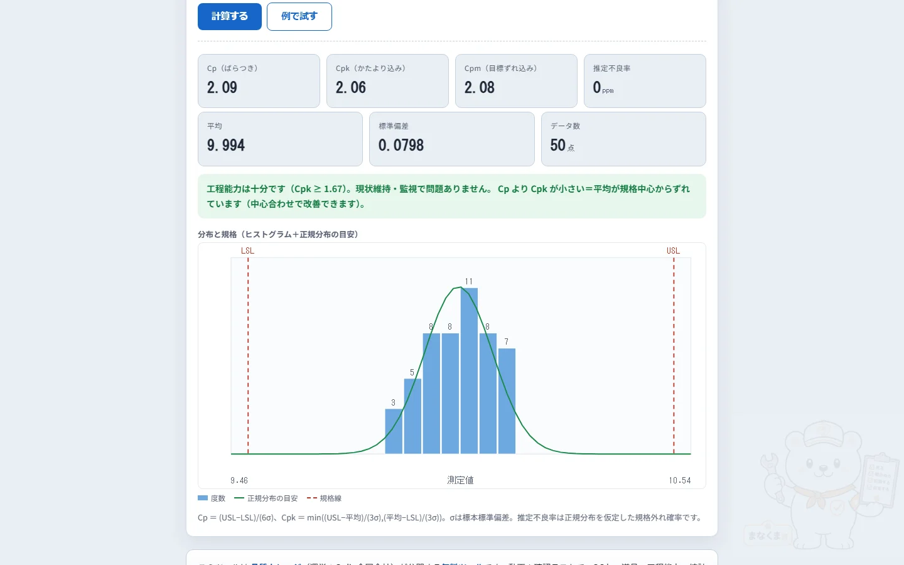The image size is (904, 565).
Task: Click the tallest histogram bar labeled 11
Action: pyautogui.click(x=469, y=370)
